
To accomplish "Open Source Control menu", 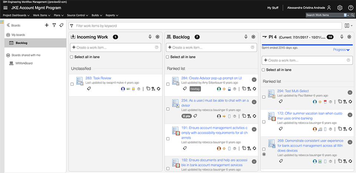I will 78,16.
